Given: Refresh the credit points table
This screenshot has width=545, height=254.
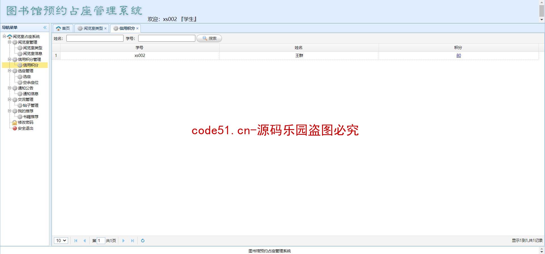Looking at the screenshot, I should [x=143, y=241].
